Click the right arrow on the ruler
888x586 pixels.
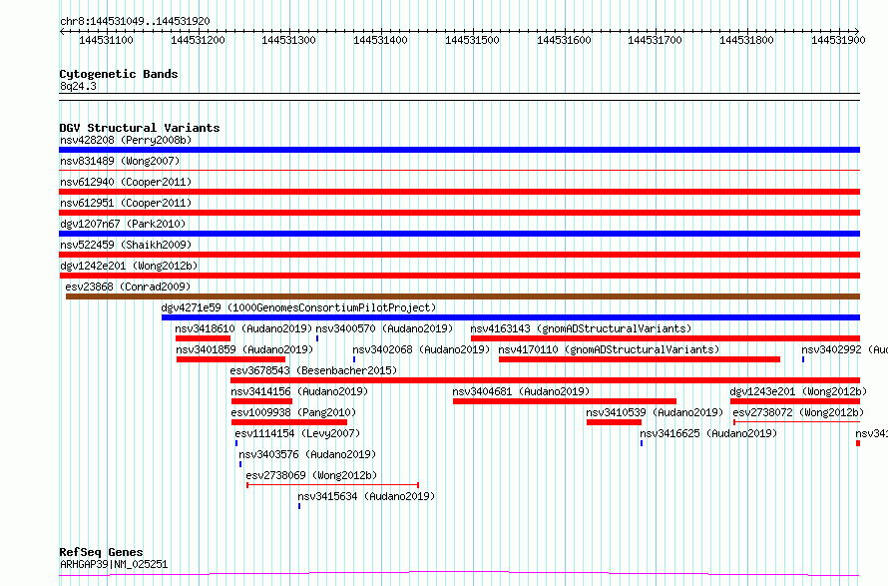(857, 31)
